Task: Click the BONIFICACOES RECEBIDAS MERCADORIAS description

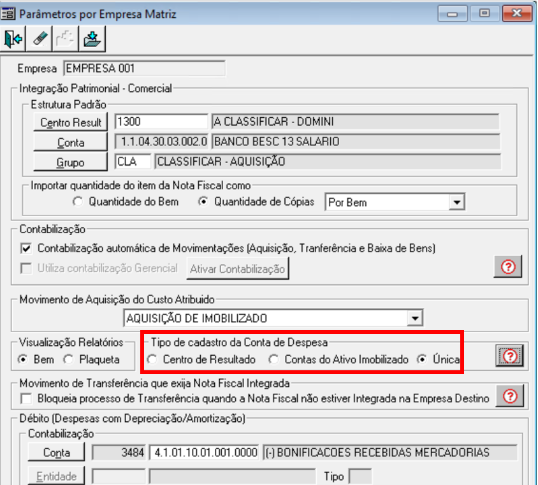Action: tap(390, 452)
